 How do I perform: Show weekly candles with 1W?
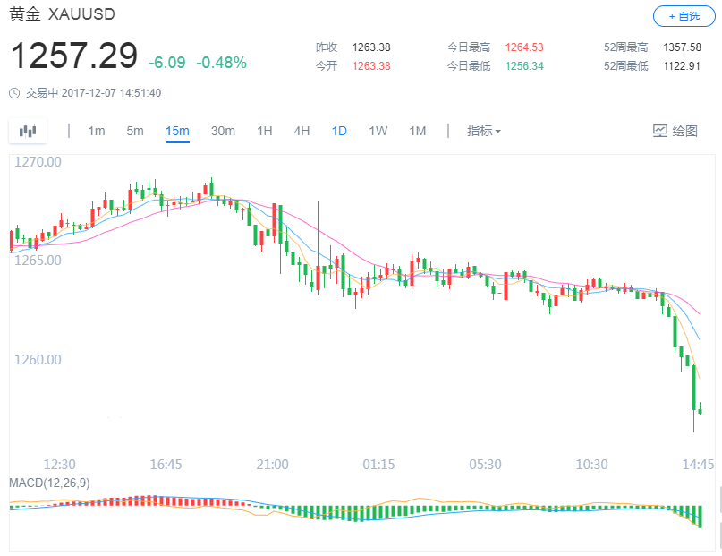point(378,131)
